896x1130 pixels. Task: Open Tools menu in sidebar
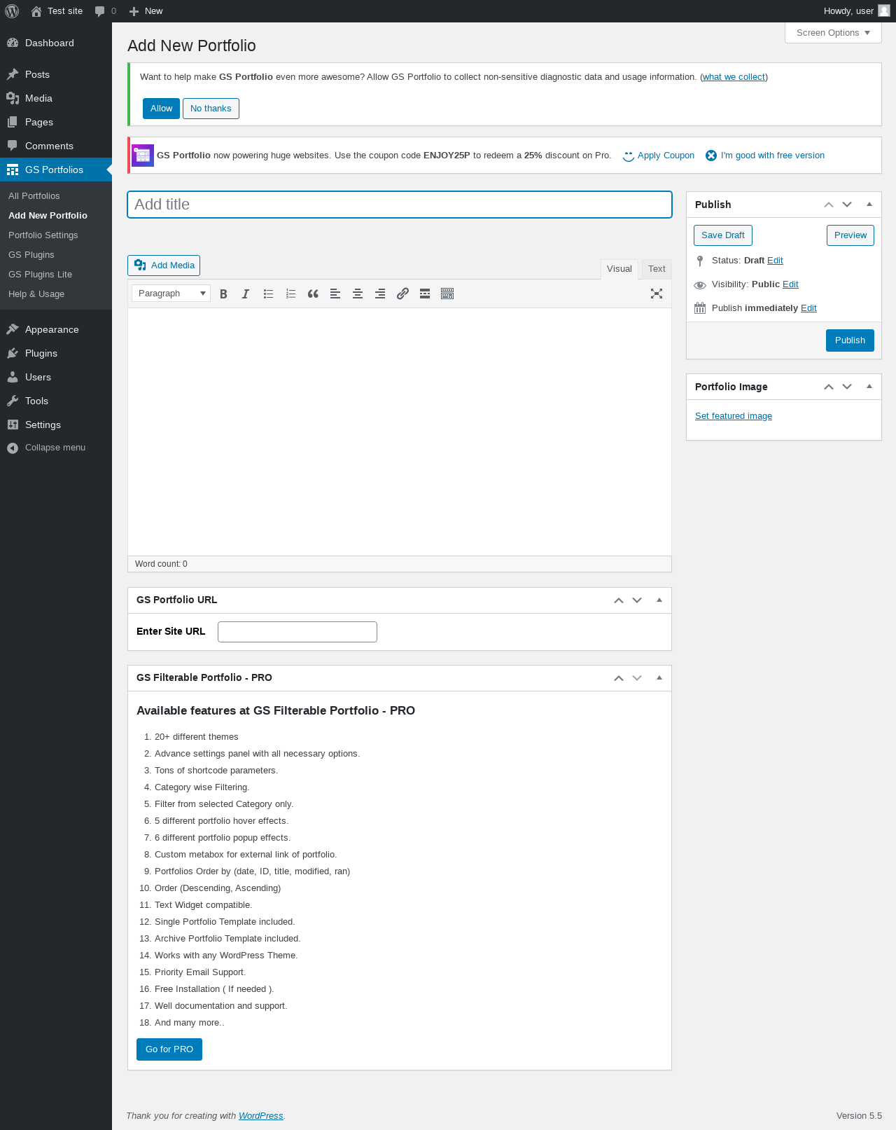click(x=56, y=401)
